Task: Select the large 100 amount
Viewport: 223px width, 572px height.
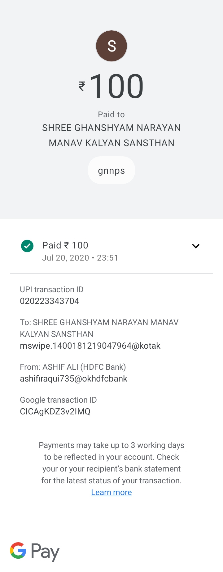Action: [x=117, y=86]
